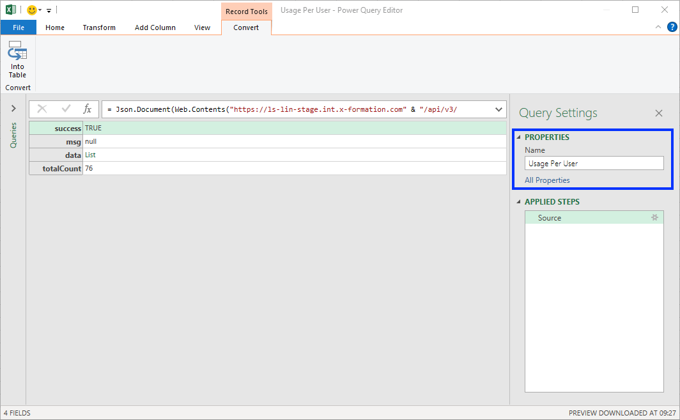Open the List link in data row
This screenshot has height=420, width=680.
click(x=90, y=155)
